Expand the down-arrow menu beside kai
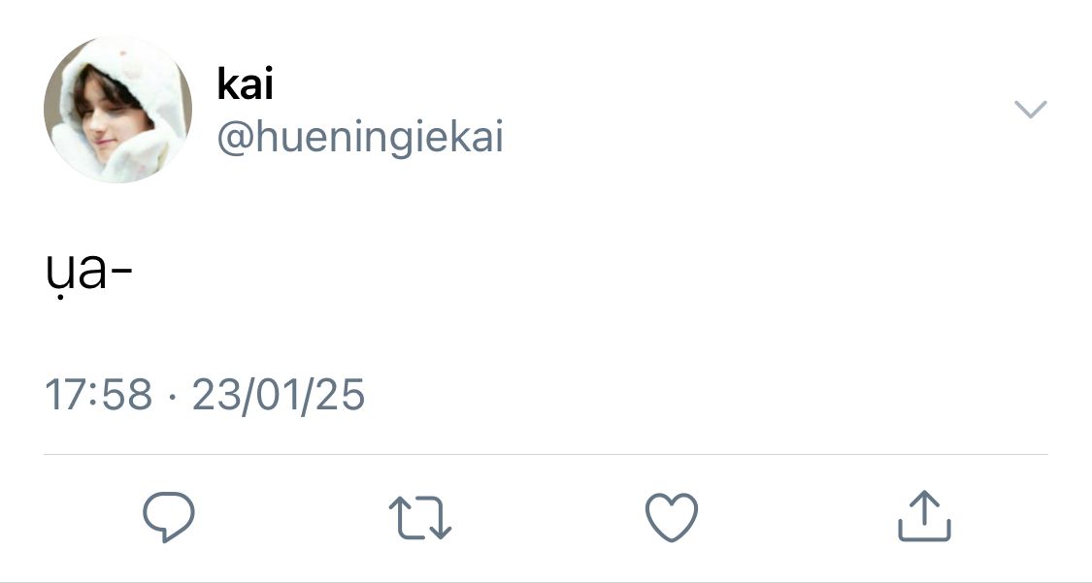 click(1030, 109)
